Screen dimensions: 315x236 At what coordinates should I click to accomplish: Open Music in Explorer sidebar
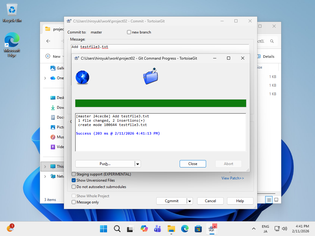click(x=57, y=137)
